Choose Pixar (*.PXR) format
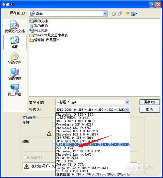The height and width of the screenshot is (178, 163). click(93, 158)
